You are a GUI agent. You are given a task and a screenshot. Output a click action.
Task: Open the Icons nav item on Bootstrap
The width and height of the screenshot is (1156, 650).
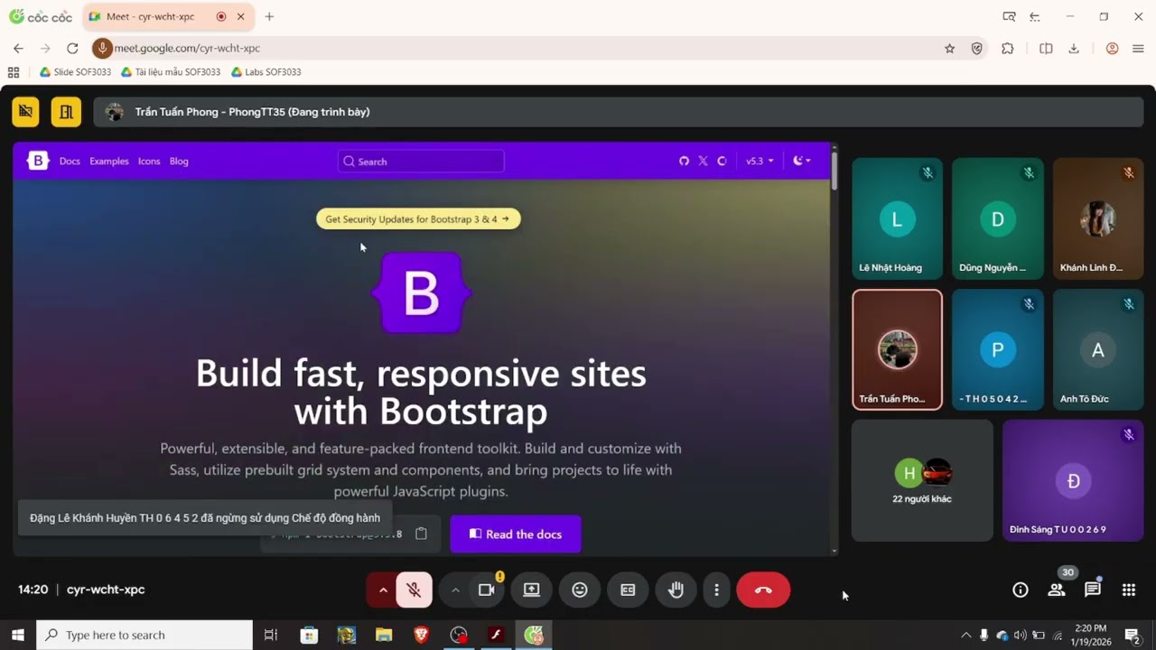click(149, 162)
